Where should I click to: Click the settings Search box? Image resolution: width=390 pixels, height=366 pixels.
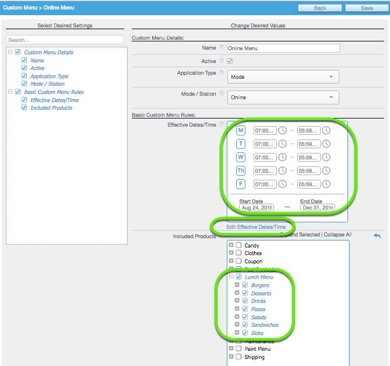click(x=65, y=40)
